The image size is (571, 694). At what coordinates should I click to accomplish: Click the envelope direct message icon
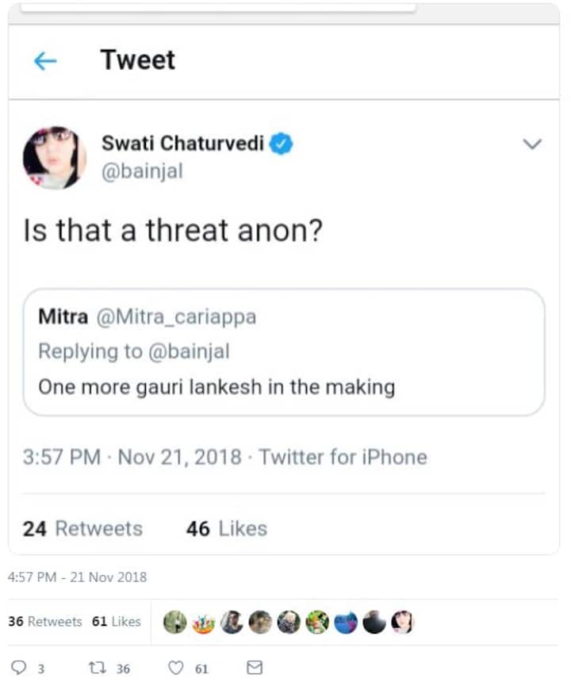point(255,668)
